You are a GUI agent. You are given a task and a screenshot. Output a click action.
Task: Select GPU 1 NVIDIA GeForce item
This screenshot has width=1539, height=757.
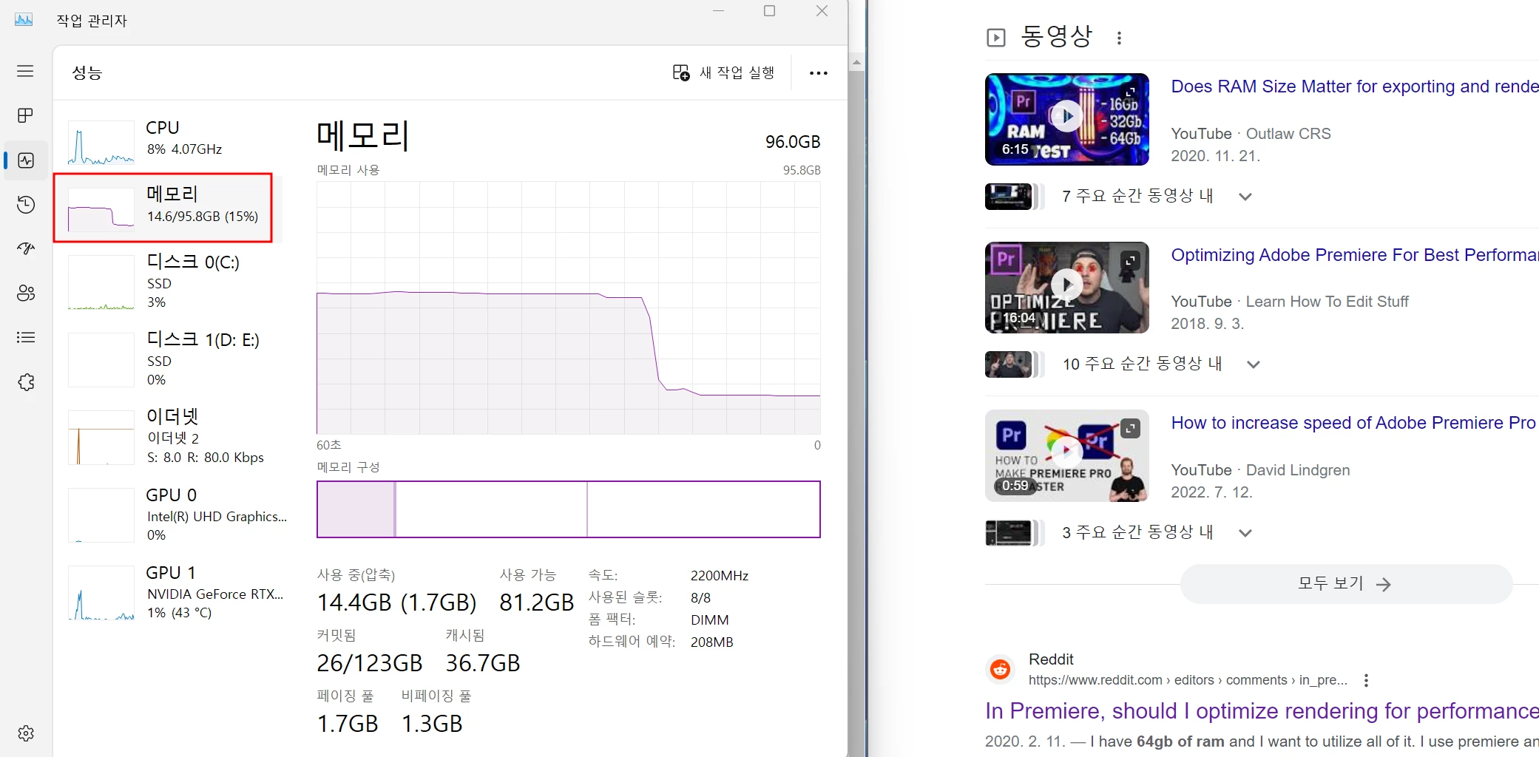174,592
